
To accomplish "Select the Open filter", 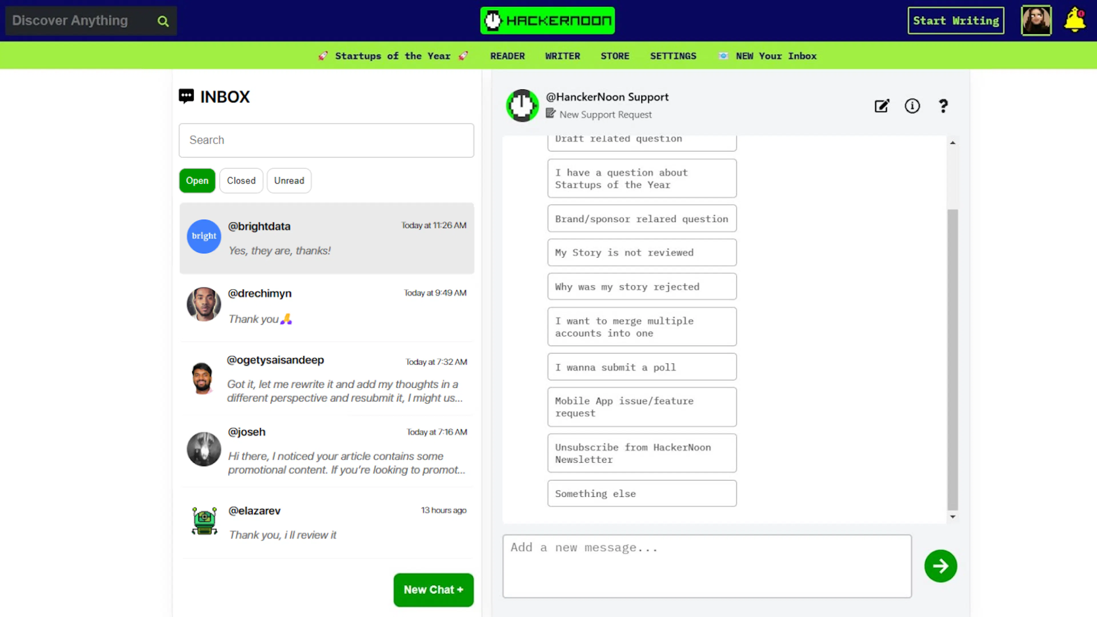I will pos(197,181).
